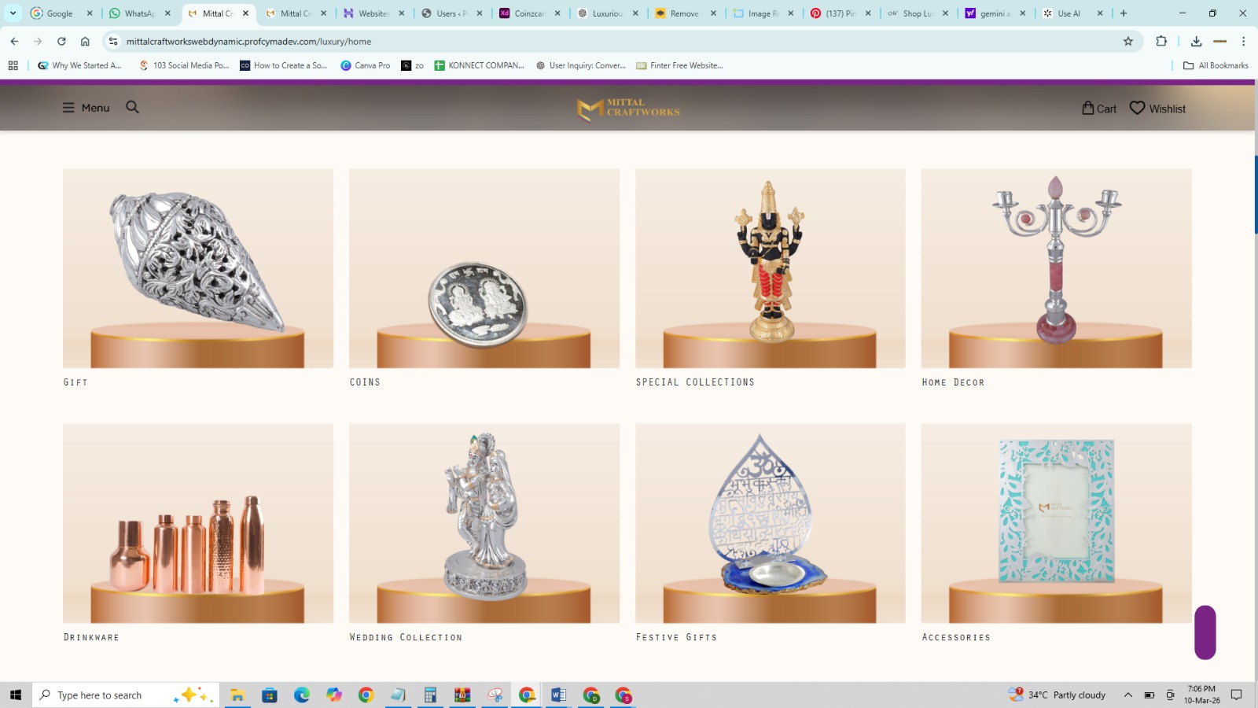This screenshot has width=1258, height=708.
Task: Select the Drinkware copper bottles thumbnail
Action: coord(198,523)
